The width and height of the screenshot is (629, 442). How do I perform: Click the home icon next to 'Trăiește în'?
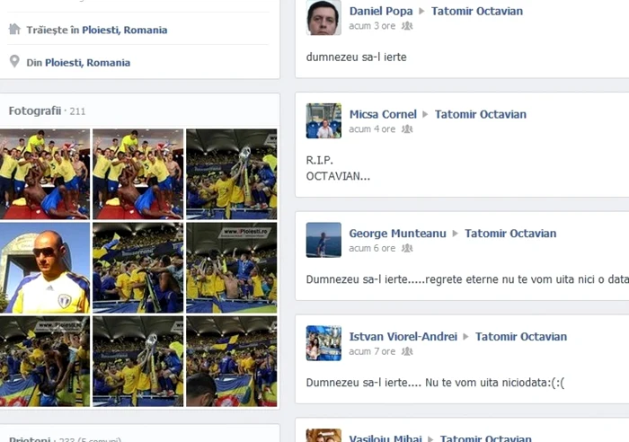point(14,30)
